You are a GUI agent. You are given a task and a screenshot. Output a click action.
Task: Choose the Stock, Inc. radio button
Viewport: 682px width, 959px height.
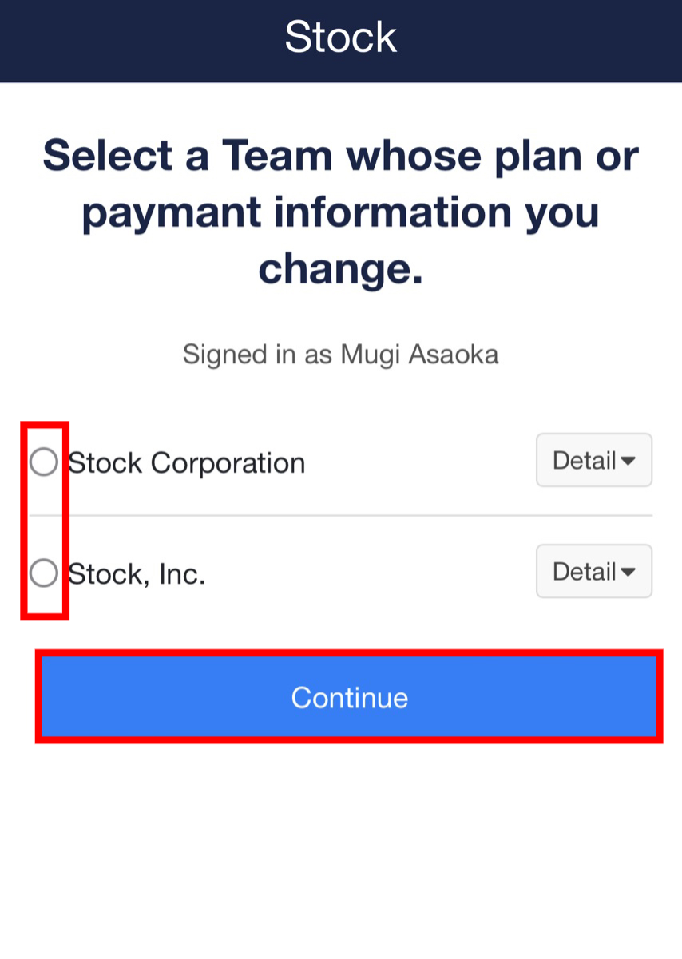[x=43, y=573]
